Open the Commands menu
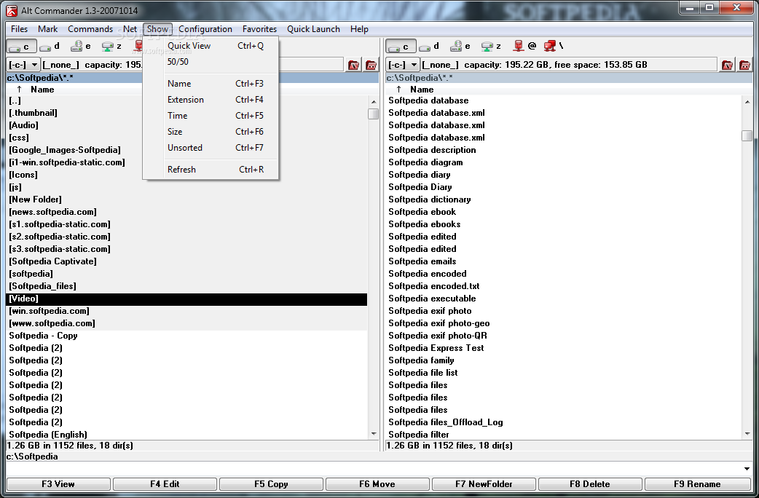The image size is (759, 498). point(90,29)
